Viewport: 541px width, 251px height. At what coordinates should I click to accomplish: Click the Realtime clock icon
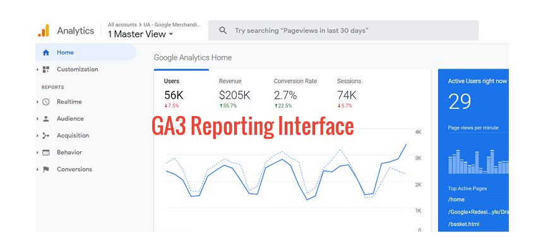(x=46, y=102)
